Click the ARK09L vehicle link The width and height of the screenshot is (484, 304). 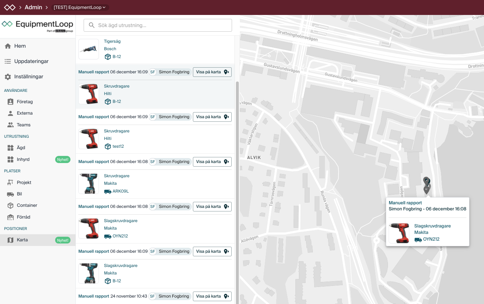click(x=121, y=191)
